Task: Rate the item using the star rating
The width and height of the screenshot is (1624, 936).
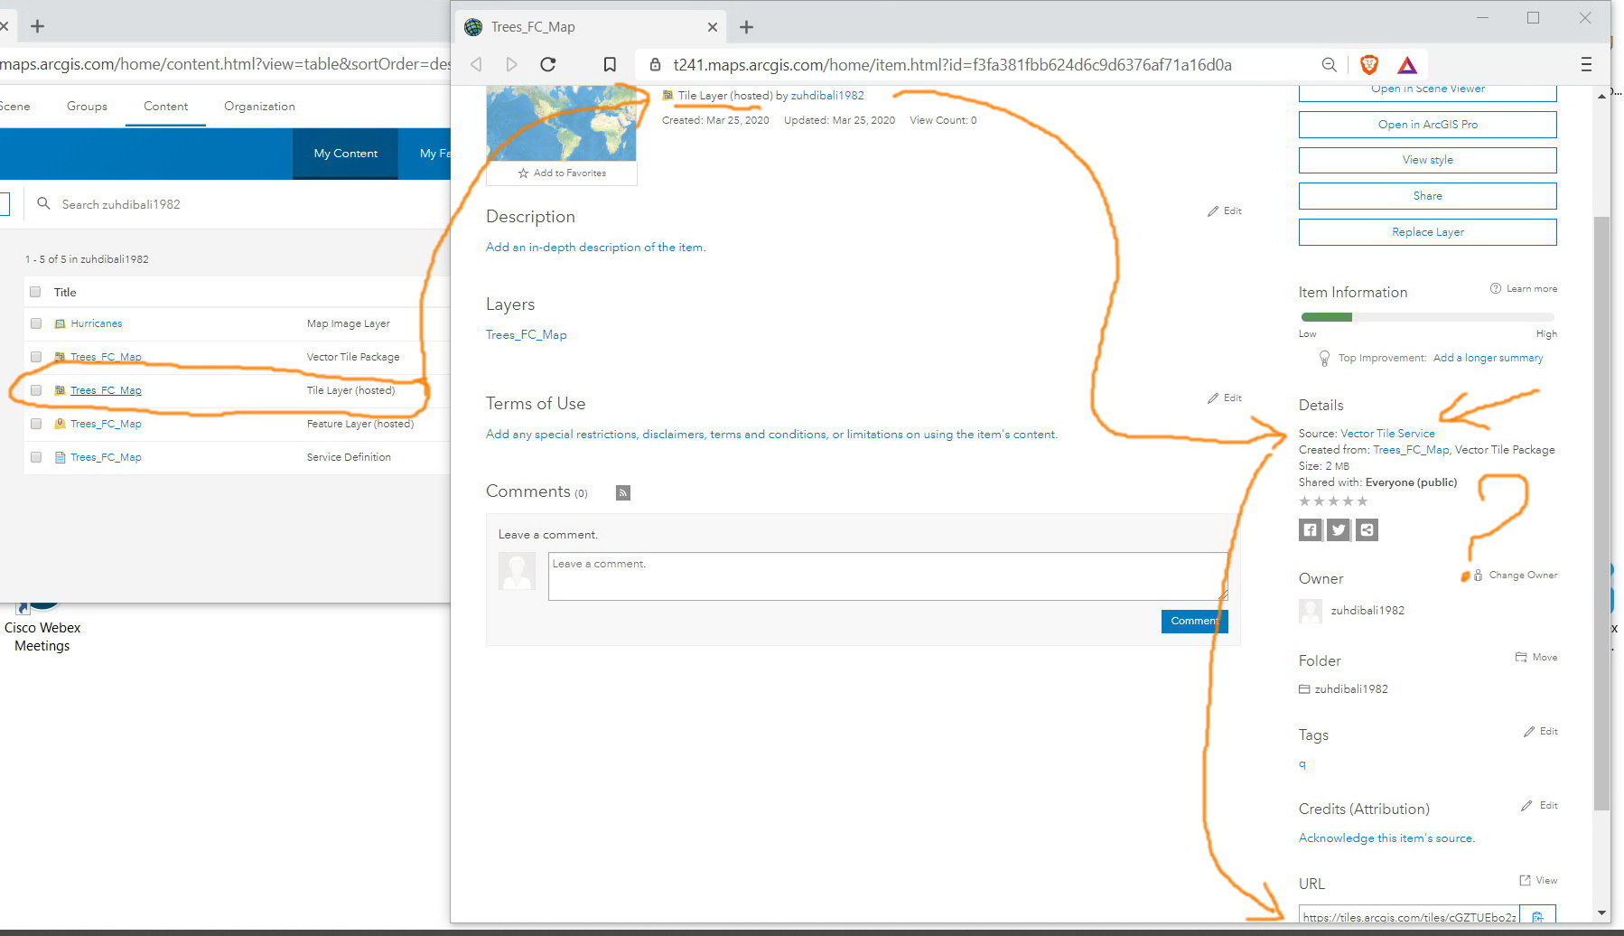Action: (1333, 501)
